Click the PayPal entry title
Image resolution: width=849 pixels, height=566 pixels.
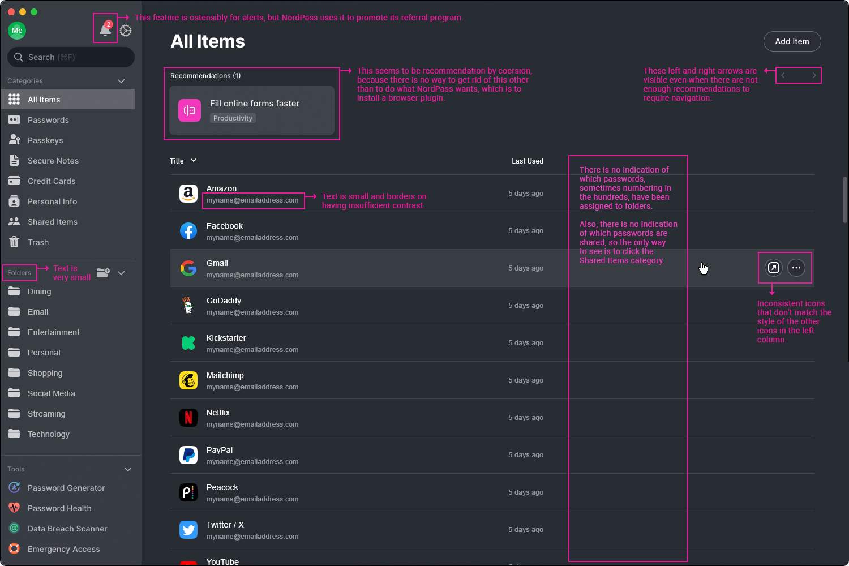click(220, 450)
